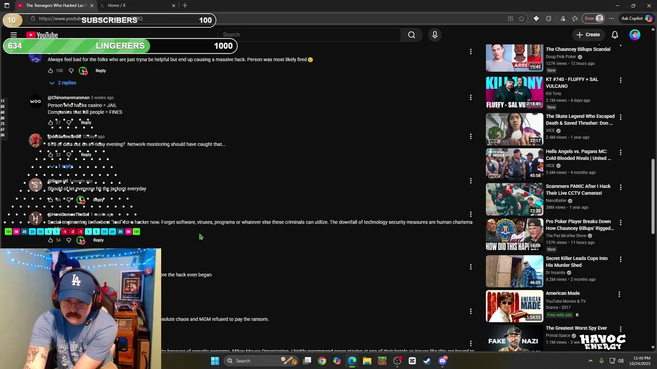
Task: Like the @HereComesTheSol comment with 54 likes
Action: pyautogui.click(x=50, y=240)
